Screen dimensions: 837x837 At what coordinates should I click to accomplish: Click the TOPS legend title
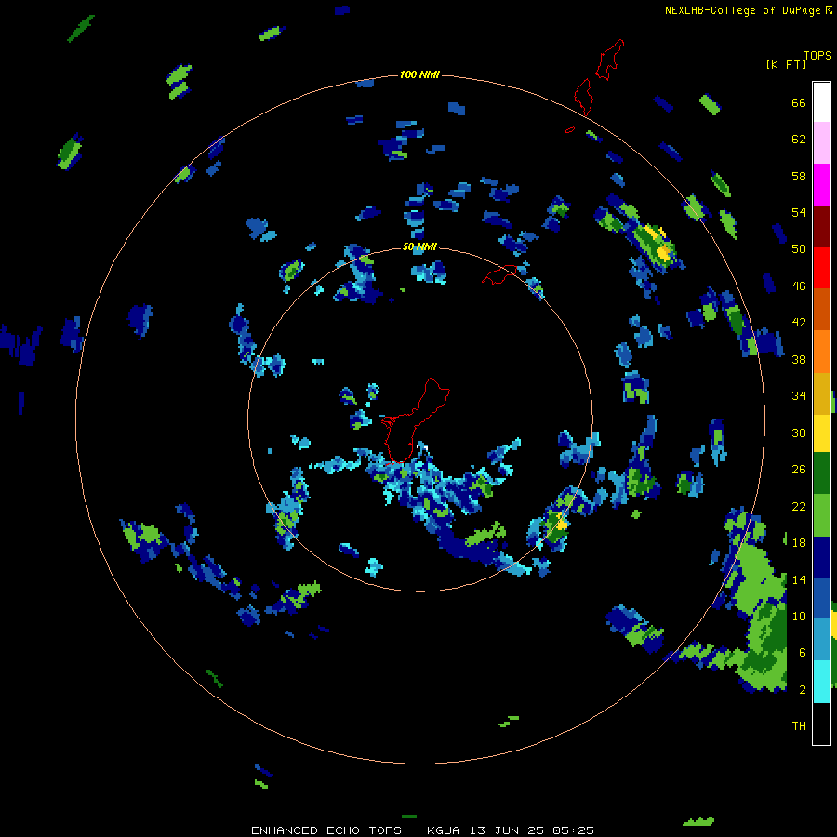[817, 55]
